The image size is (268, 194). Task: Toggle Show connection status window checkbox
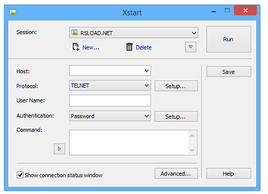pyautogui.click(x=20, y=175)
